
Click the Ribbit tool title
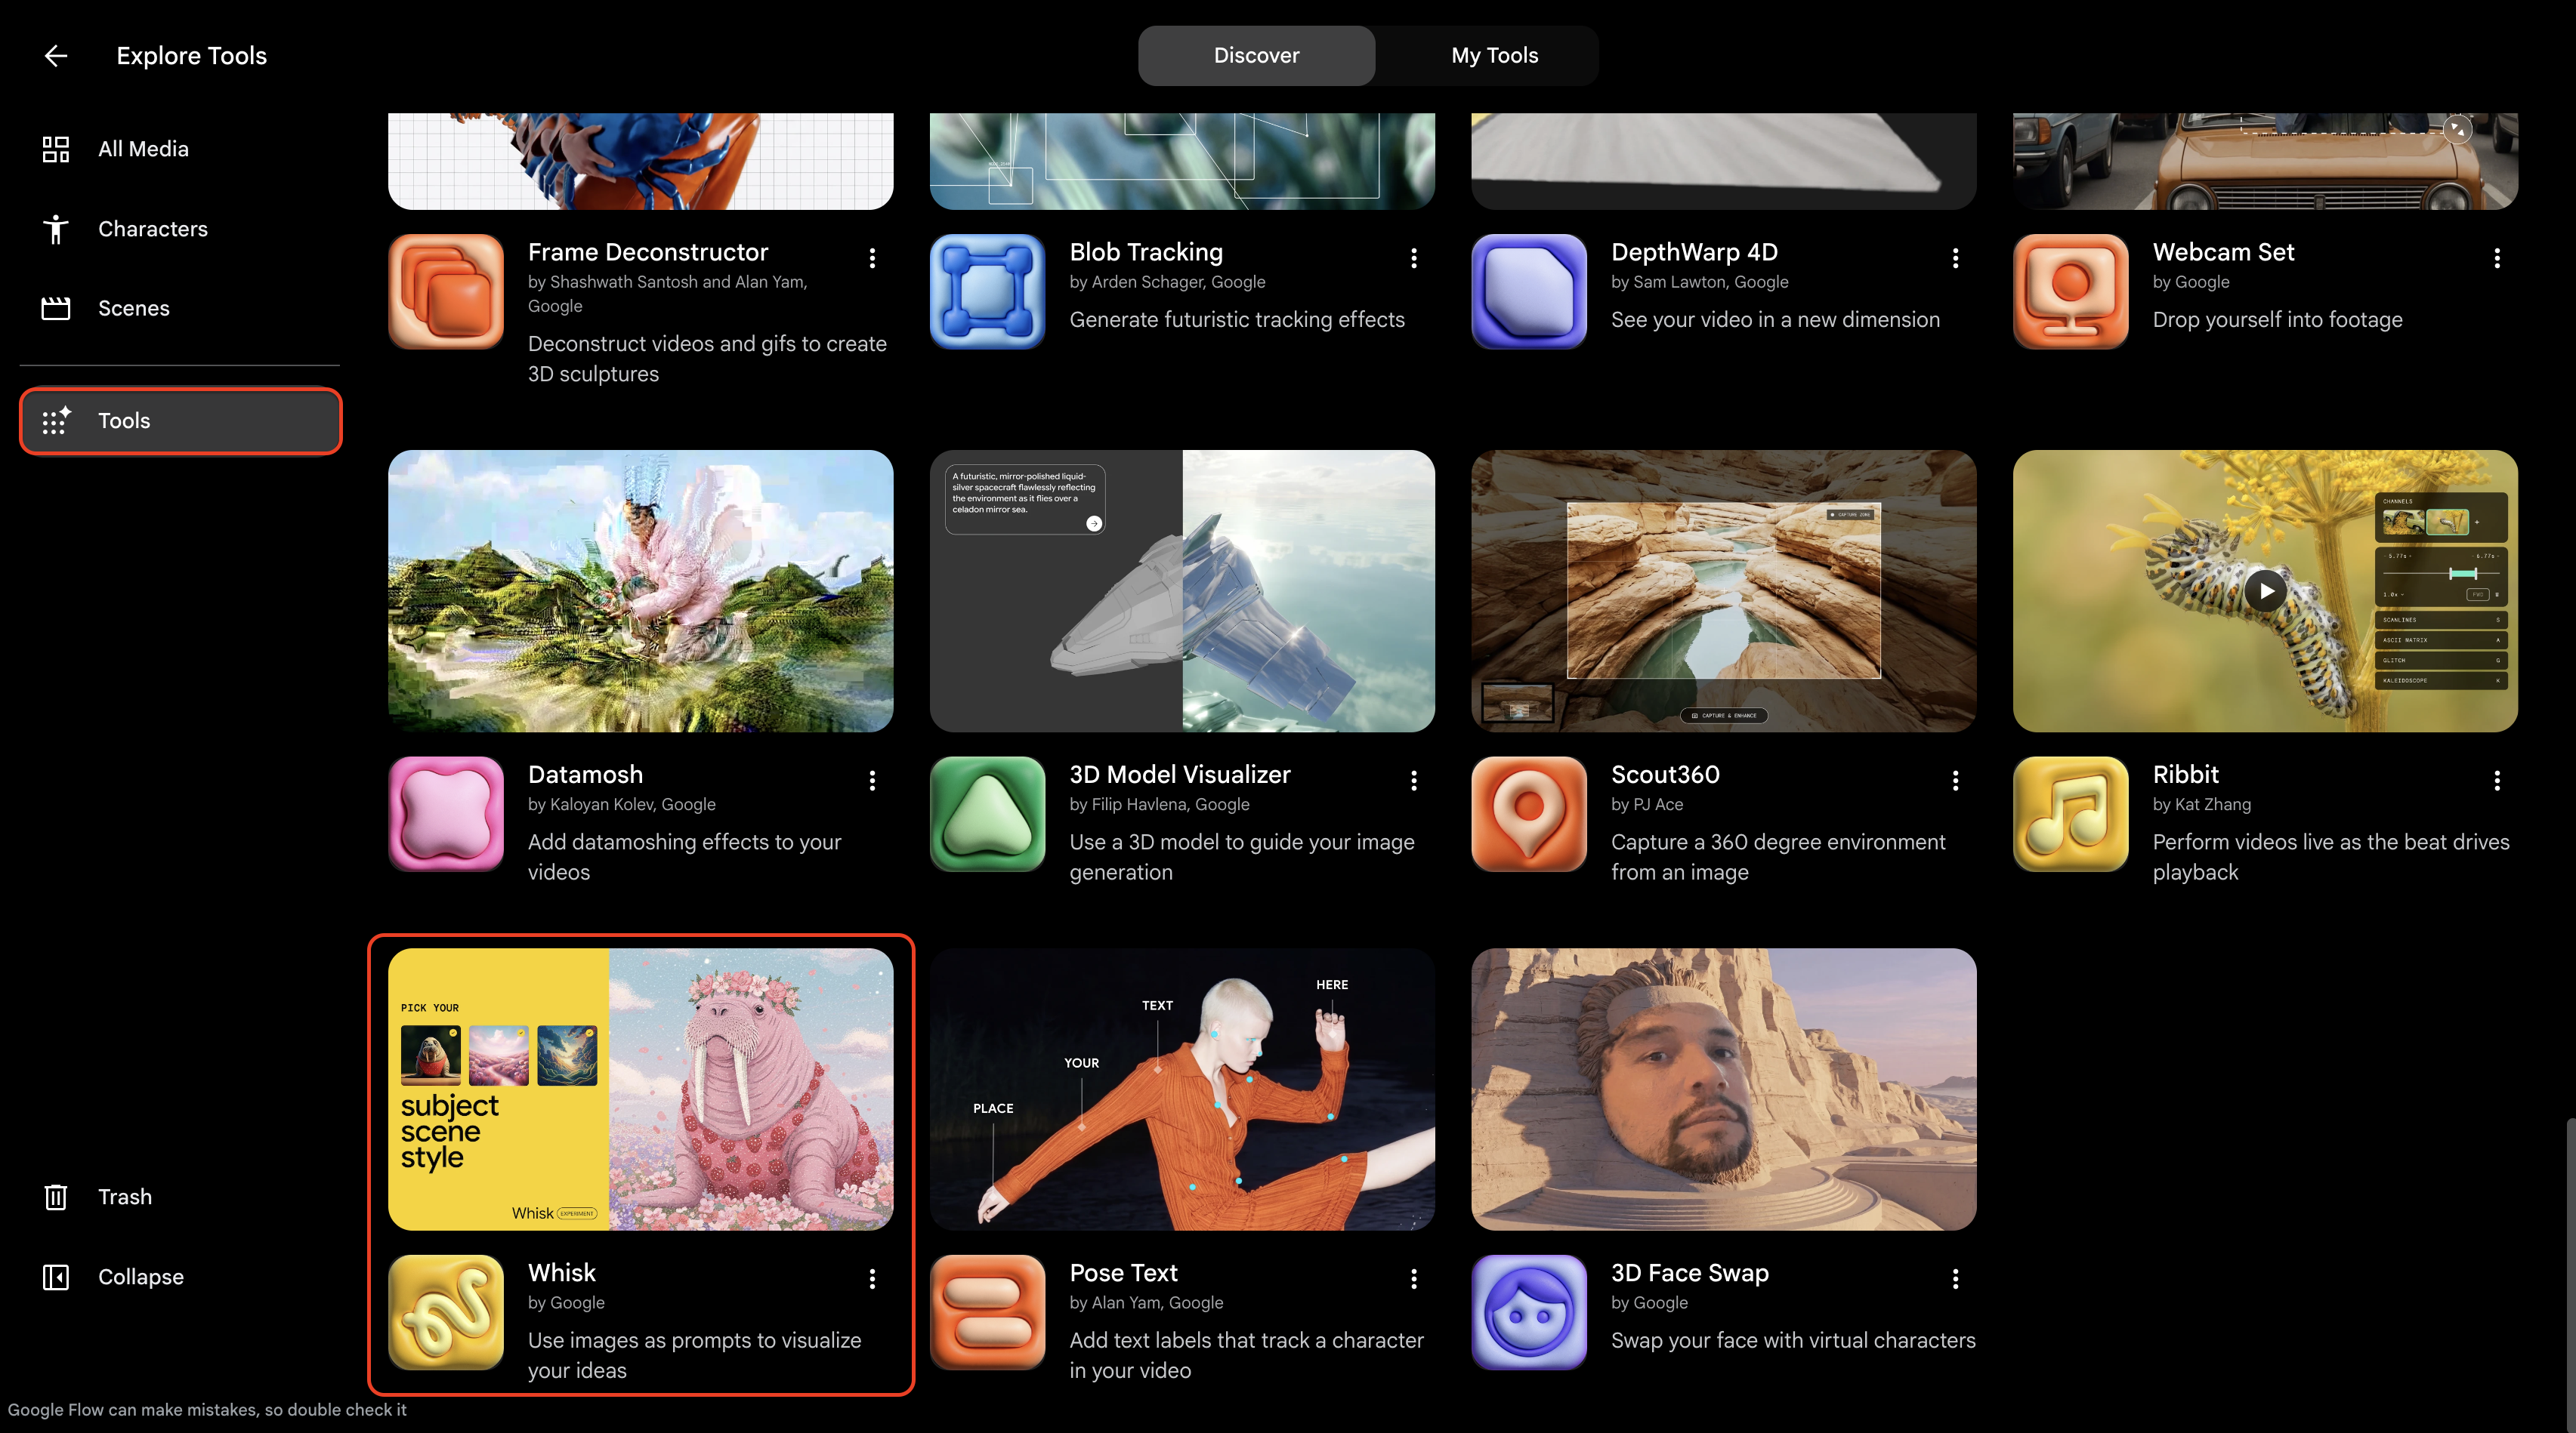pyautogui.click(x=2186, y=775)
